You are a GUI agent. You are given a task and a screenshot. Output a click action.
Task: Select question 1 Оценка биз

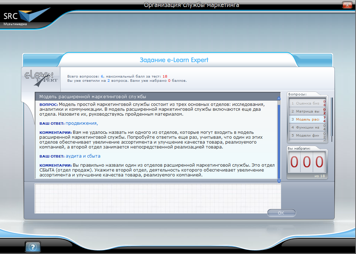click(x=308, y=103)
